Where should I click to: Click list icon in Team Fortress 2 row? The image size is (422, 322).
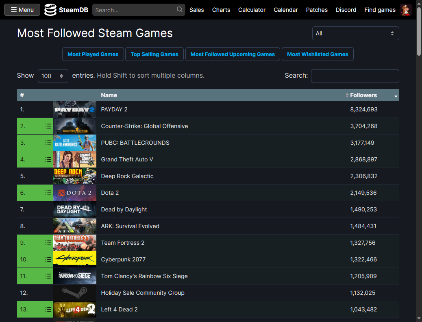tap(48, 243)
